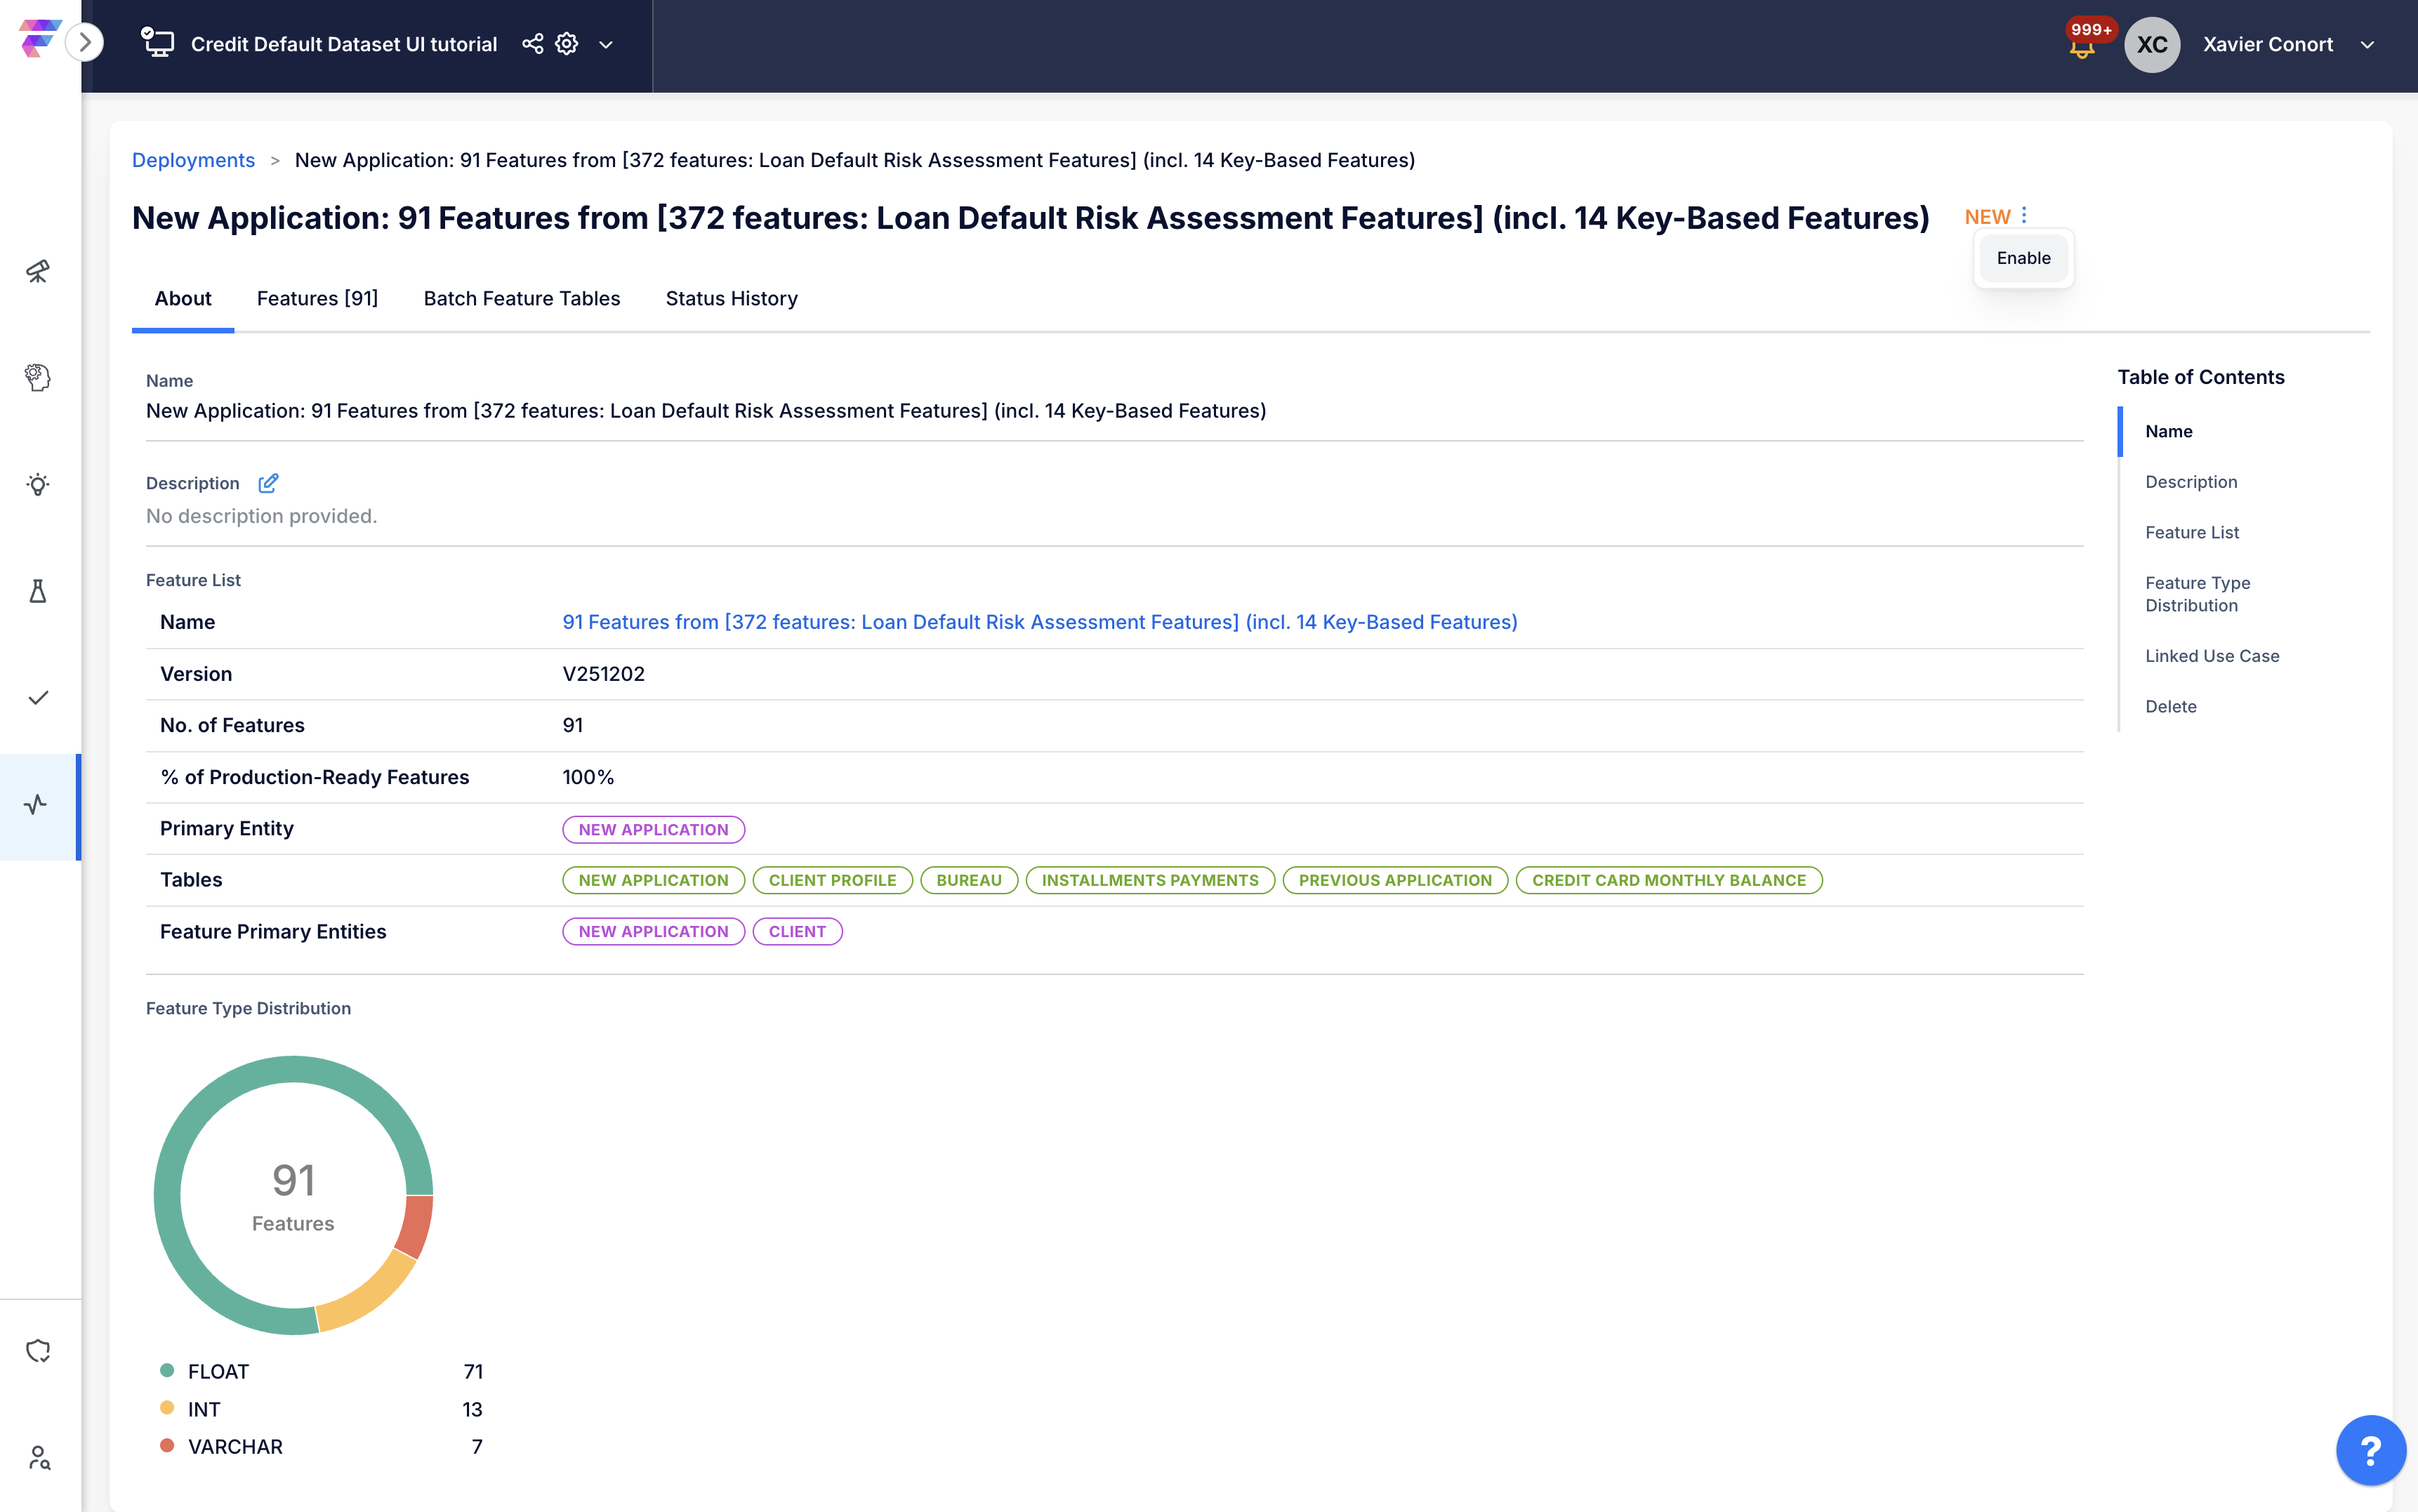The height and width of the screenshot is (1512, 2418).
Task: Open the Status History tab
Action: (x=731, y=298)
